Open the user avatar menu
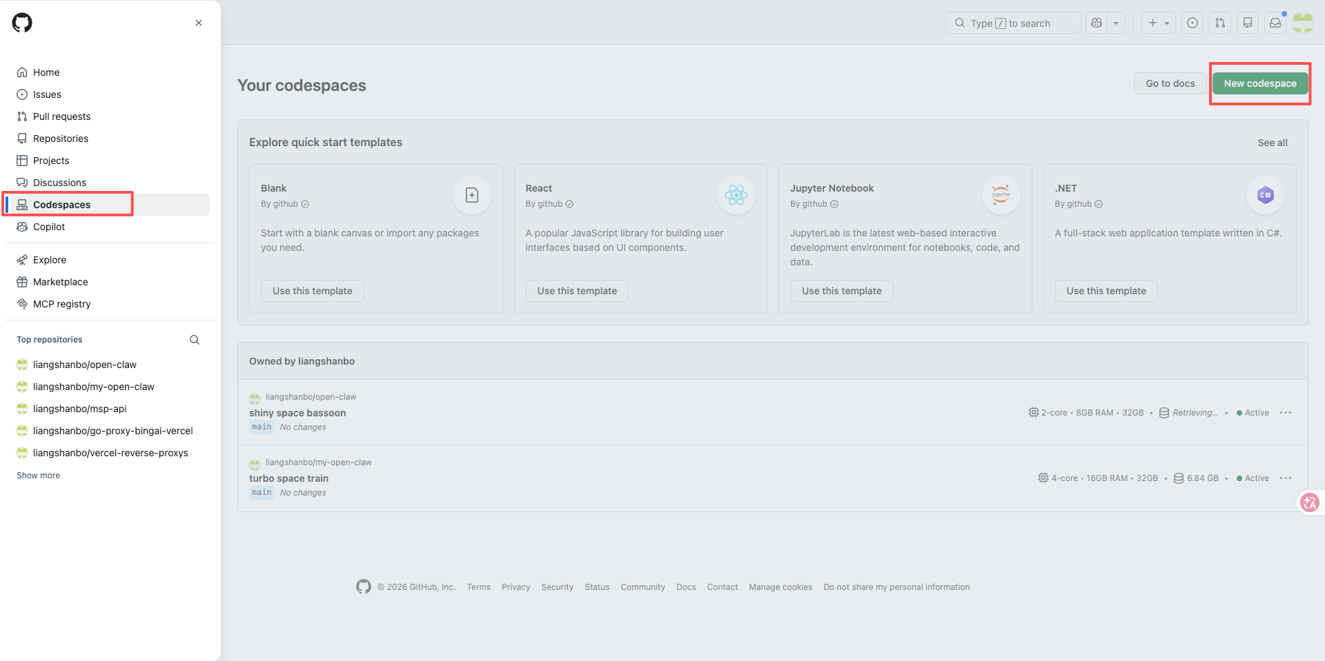 point(1303,23)
